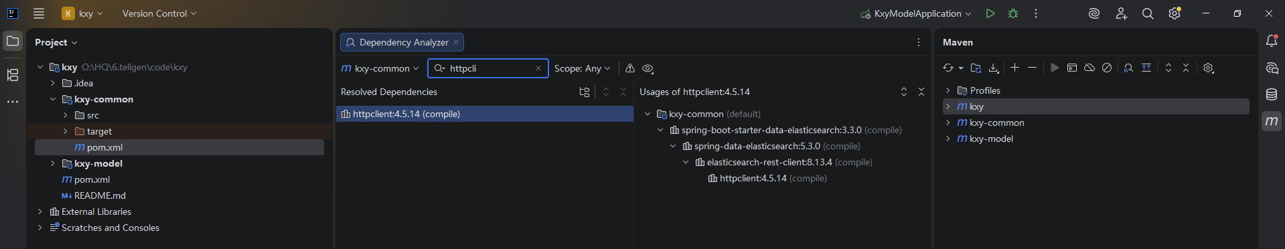Screen dimensions: 1285x249
Task: Open the Structure tool window icon
Action: coord(13,75)
